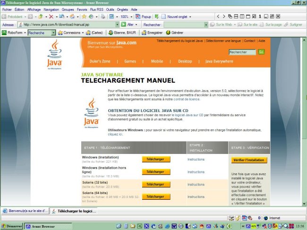Open the Flux RSS menu
Screen dimensions: 307x230
[96, 9]
